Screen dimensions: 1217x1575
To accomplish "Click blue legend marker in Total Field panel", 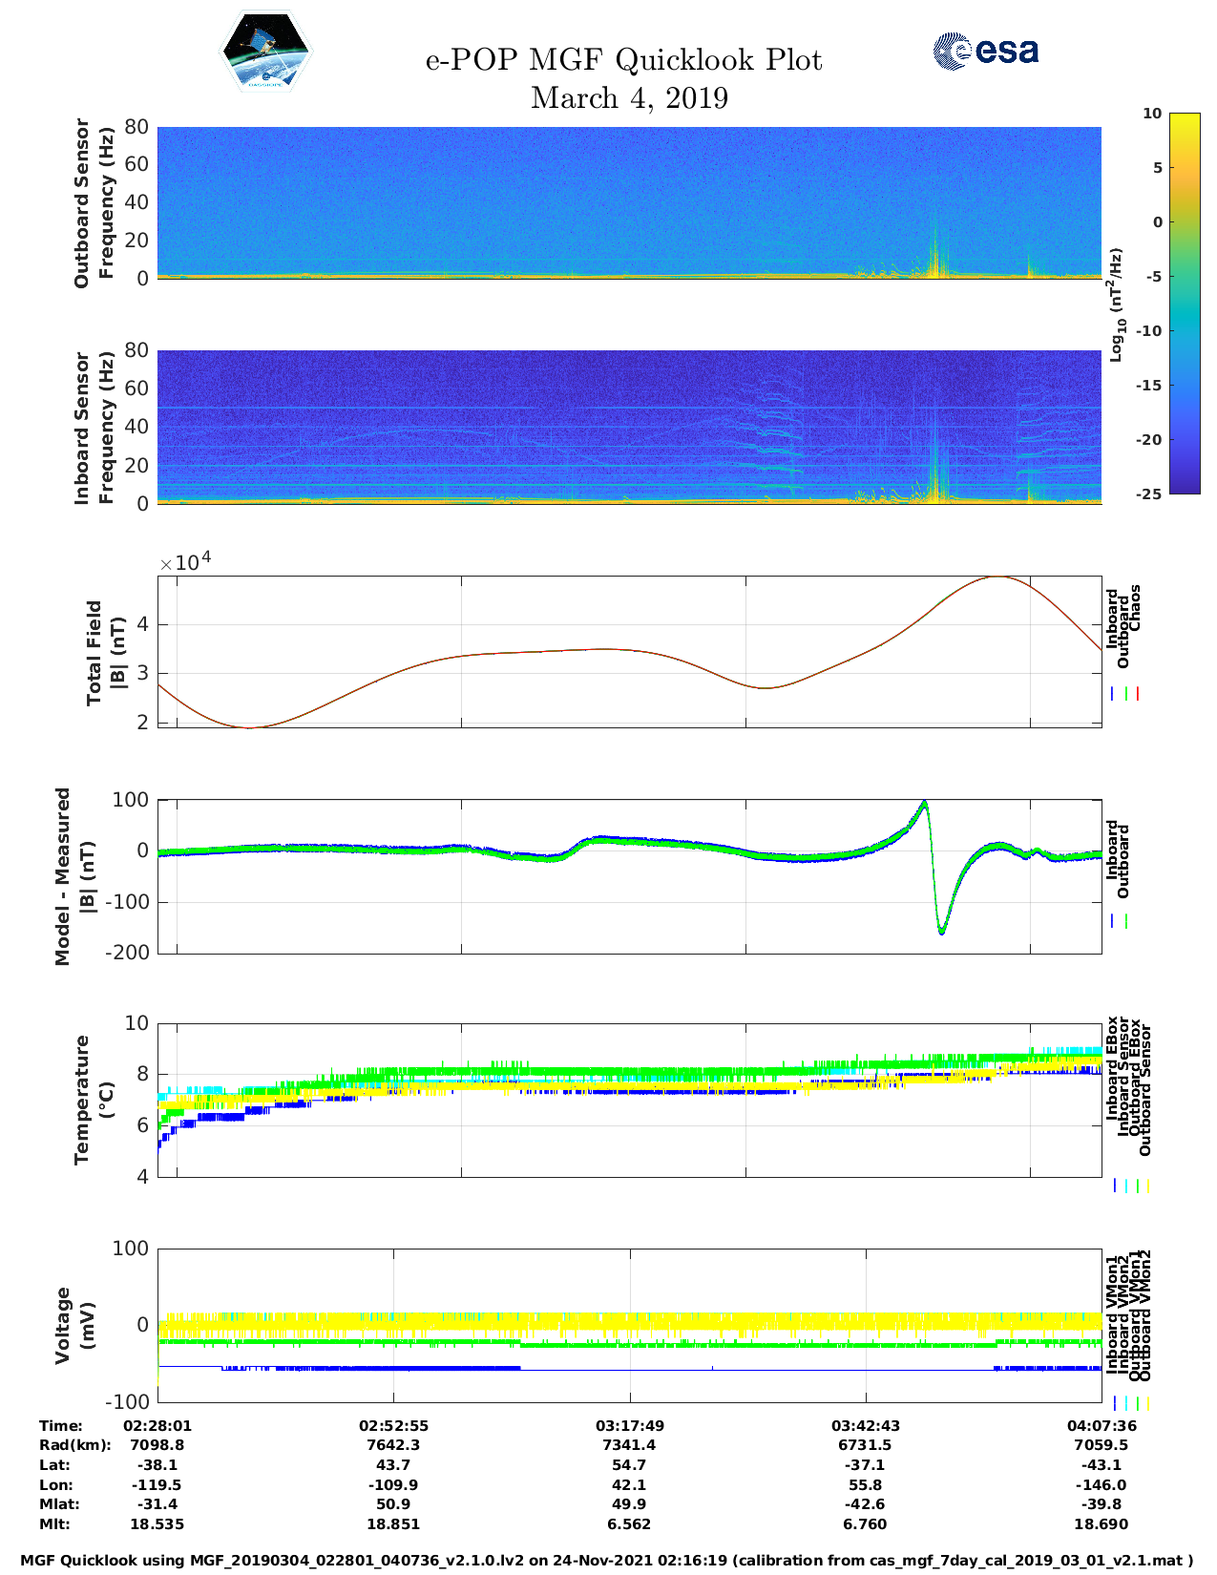I will [1113, 694].
